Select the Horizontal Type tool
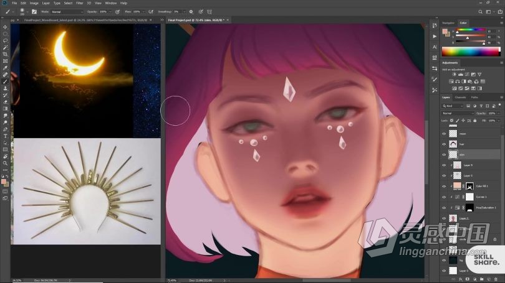This screenshot has height=283, width=505. [5, 136]
